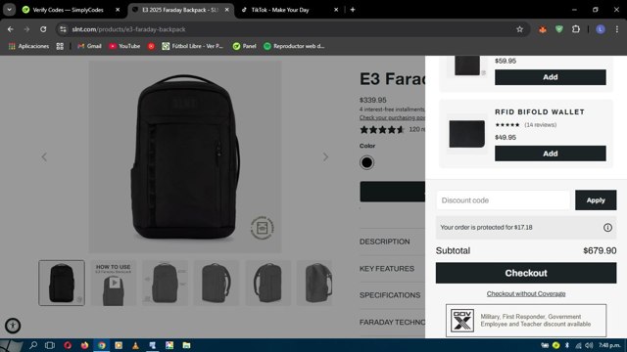Open Windows taskbar search
Image resolution: width=627 pixels, height=352 pixels.
pyautogui.click(x=33, y=345)
